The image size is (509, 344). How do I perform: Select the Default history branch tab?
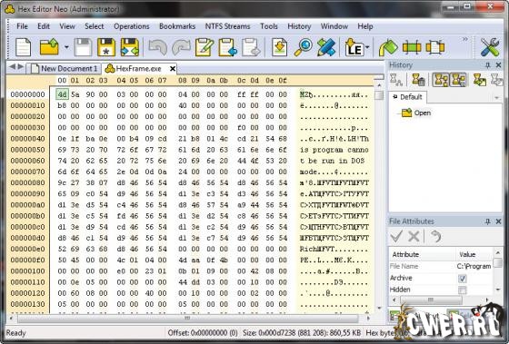pyautogui.click(x=408, y=97)
